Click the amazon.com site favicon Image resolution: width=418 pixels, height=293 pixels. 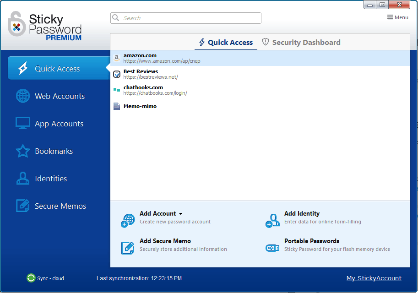116,58
